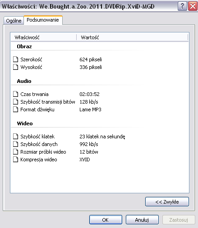Select the Lame MP3 value

point(90,109)
